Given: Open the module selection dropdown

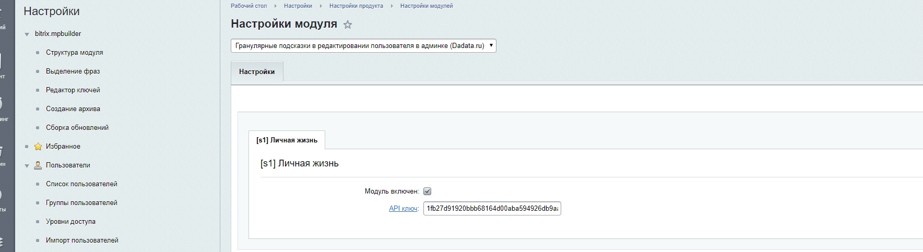Looking at the screenshot, I should [363, 46].
